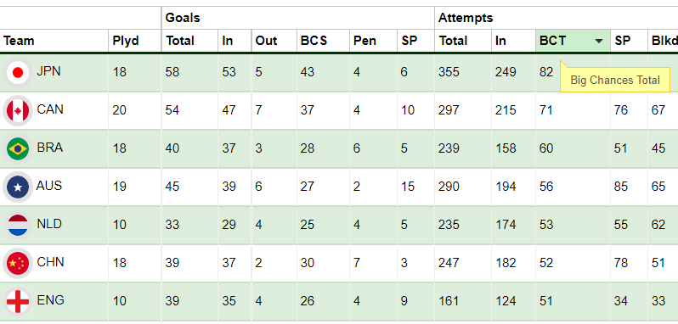The width and height of the screenshot is (678, 324).
Task: Select the Netherlands flag icon
Action: [x=18, y=225]
